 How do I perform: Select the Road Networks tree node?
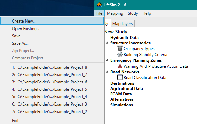(x=125, y=72)
